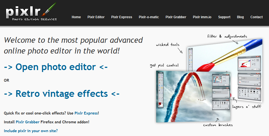Open the Pixlr Editor menu item

point(96,17)
